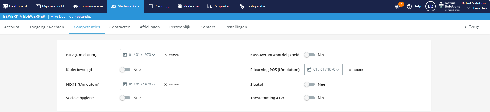Click the NIX18 date input field

click(139, 84)
